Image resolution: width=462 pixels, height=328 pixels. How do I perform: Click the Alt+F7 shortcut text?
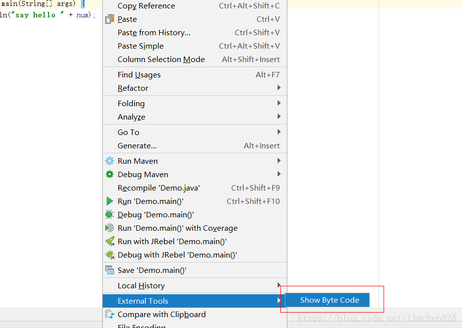(267, 75)
